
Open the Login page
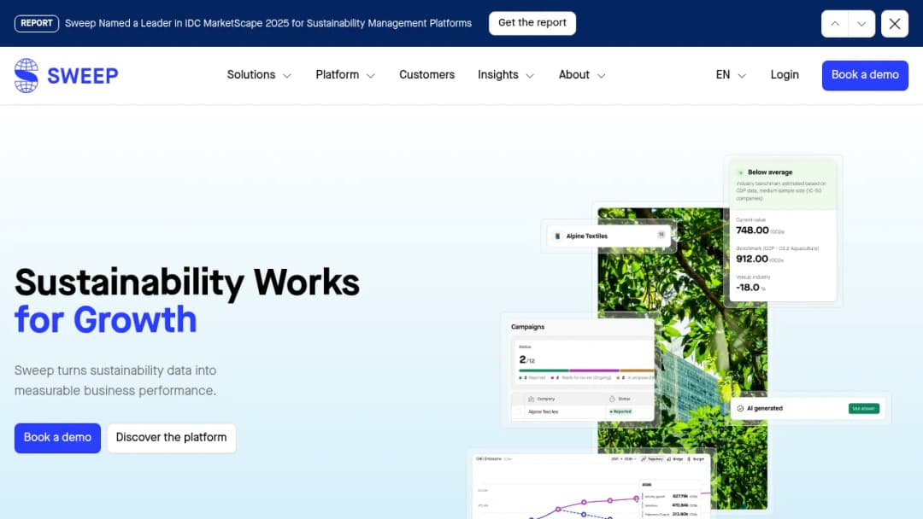785,75
